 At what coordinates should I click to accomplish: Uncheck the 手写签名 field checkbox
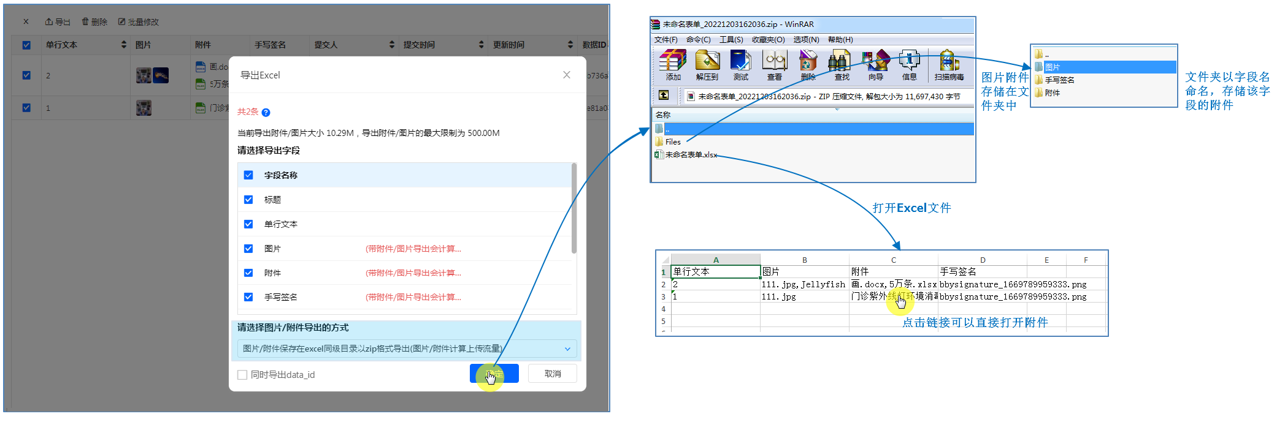pos(248,297)
